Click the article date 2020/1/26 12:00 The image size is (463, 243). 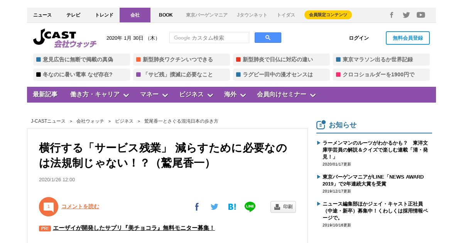pyautogui.click(x=57, y=180)
